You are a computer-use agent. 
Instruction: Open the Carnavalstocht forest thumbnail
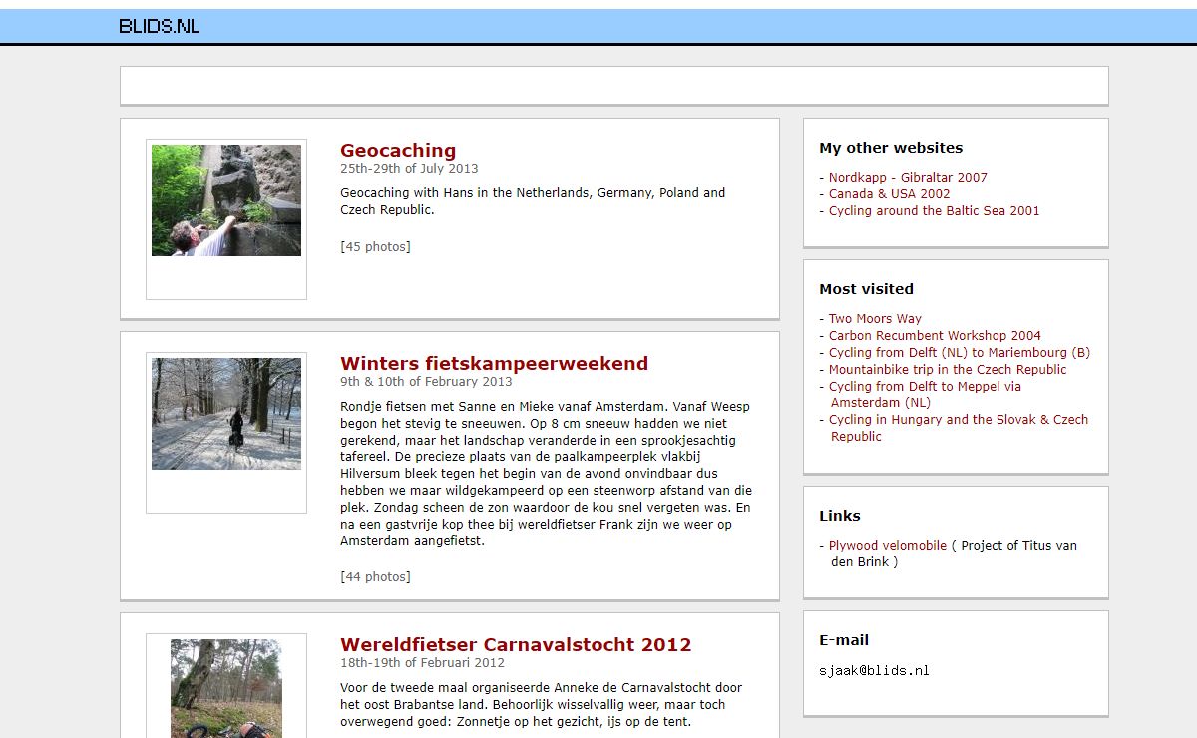point(226,689)
